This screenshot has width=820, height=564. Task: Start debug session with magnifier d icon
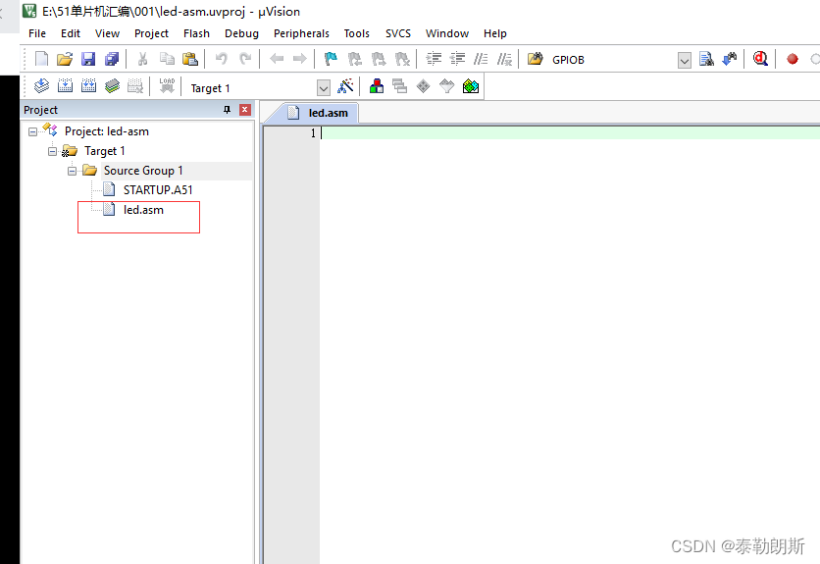[x=760, y=59]
